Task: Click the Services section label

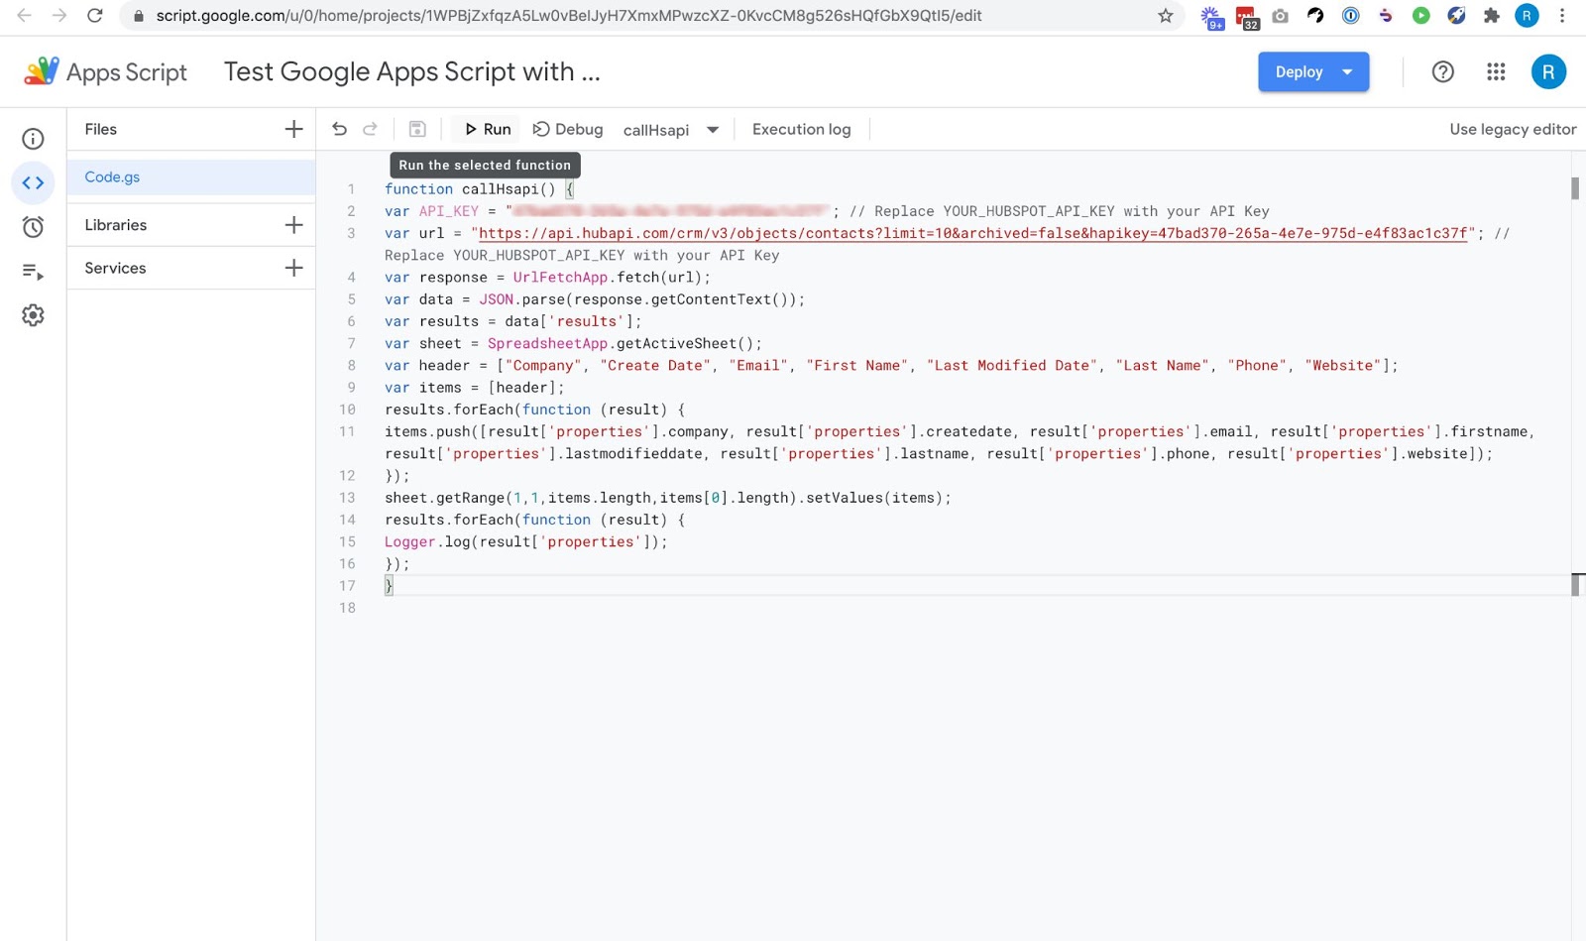Action: click(x=115, y=268)
